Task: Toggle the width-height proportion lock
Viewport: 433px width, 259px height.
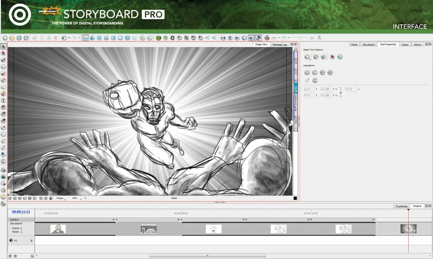Action: coord(340,92)
